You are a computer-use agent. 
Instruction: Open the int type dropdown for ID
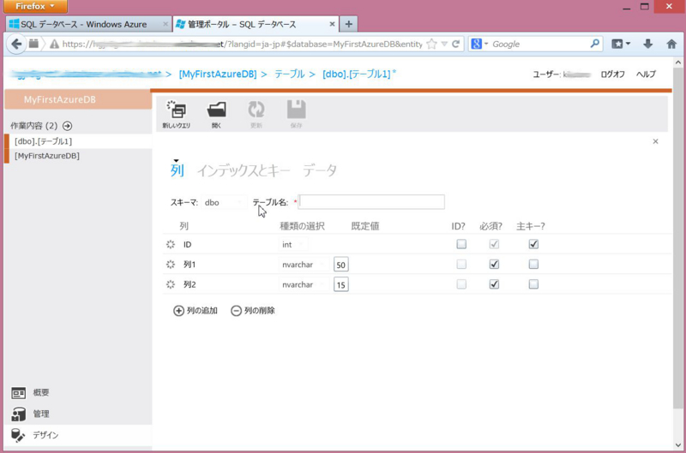point(293,245)
